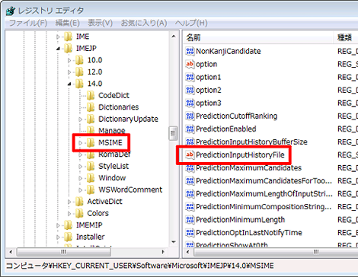This screenshot has width=358, height=277.
Task: Open the お気に入り(A) menu
Action: [144, 23]
